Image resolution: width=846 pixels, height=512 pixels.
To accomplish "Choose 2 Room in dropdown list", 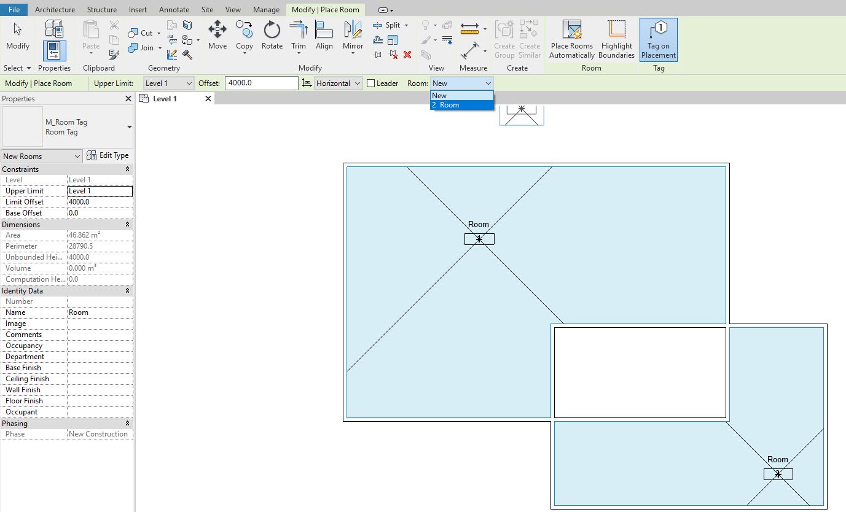I will 462,105.
